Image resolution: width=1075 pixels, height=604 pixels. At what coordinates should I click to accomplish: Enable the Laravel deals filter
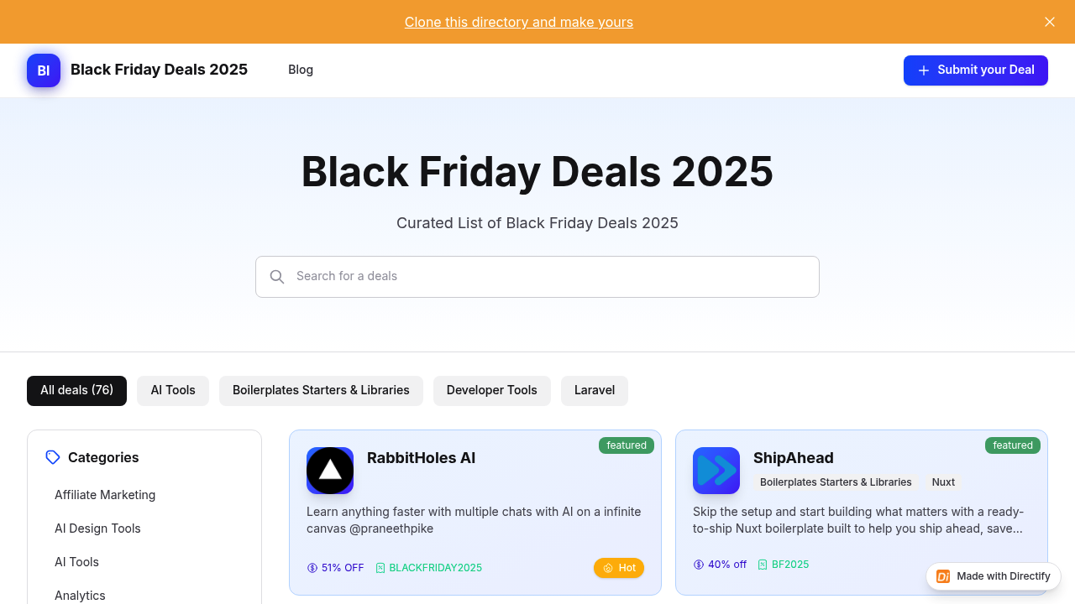tap(594, 390)
